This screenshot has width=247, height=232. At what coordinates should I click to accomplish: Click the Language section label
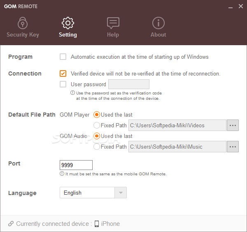tap(22, 193)
